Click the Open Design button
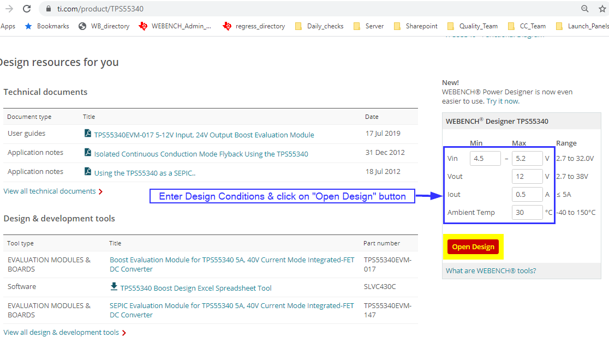This screenshot has height=343, width=609. click(x=473, y=247)
